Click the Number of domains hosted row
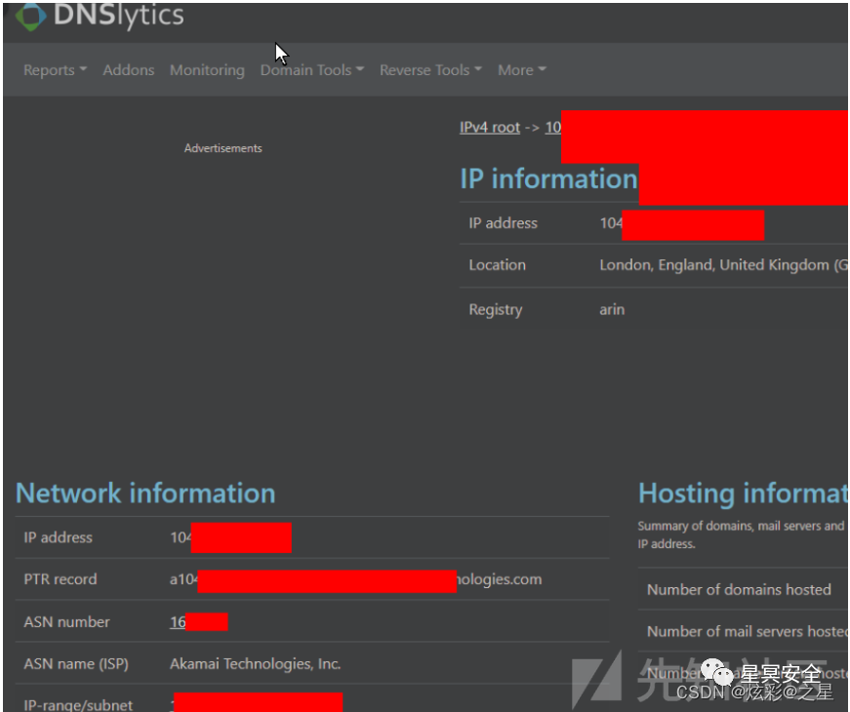The height and width of the screenshot is (712, 850). coord(738,589)
